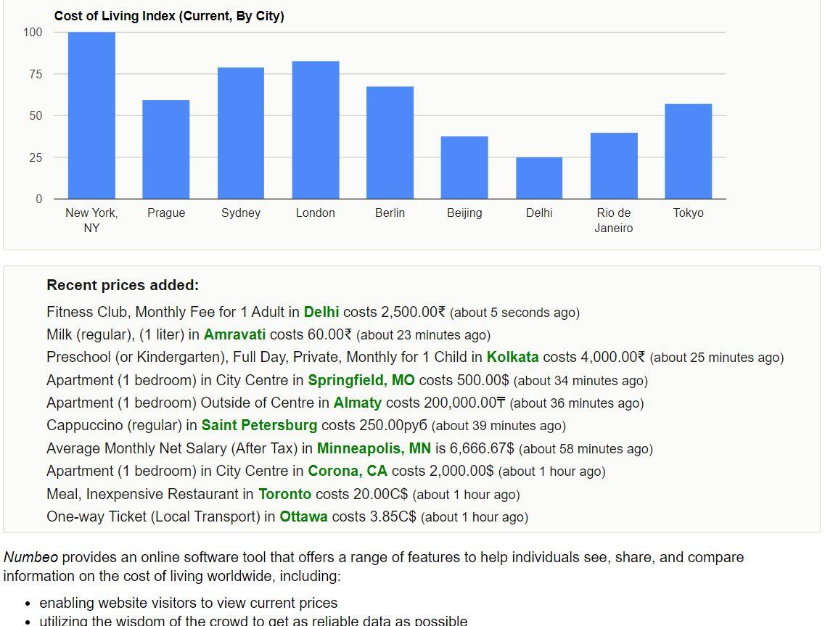
Task: Click the Sydney chart bar
Action: point(240,133)
